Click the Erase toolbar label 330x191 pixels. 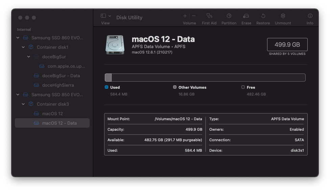pos(246,23)
